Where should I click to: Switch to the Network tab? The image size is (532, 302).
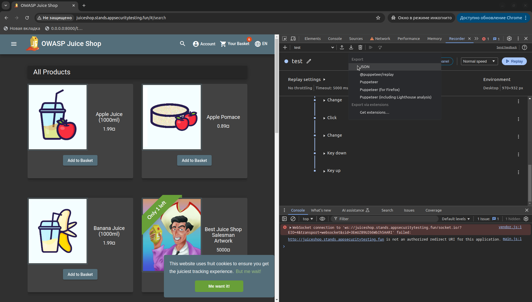(380, 38)
